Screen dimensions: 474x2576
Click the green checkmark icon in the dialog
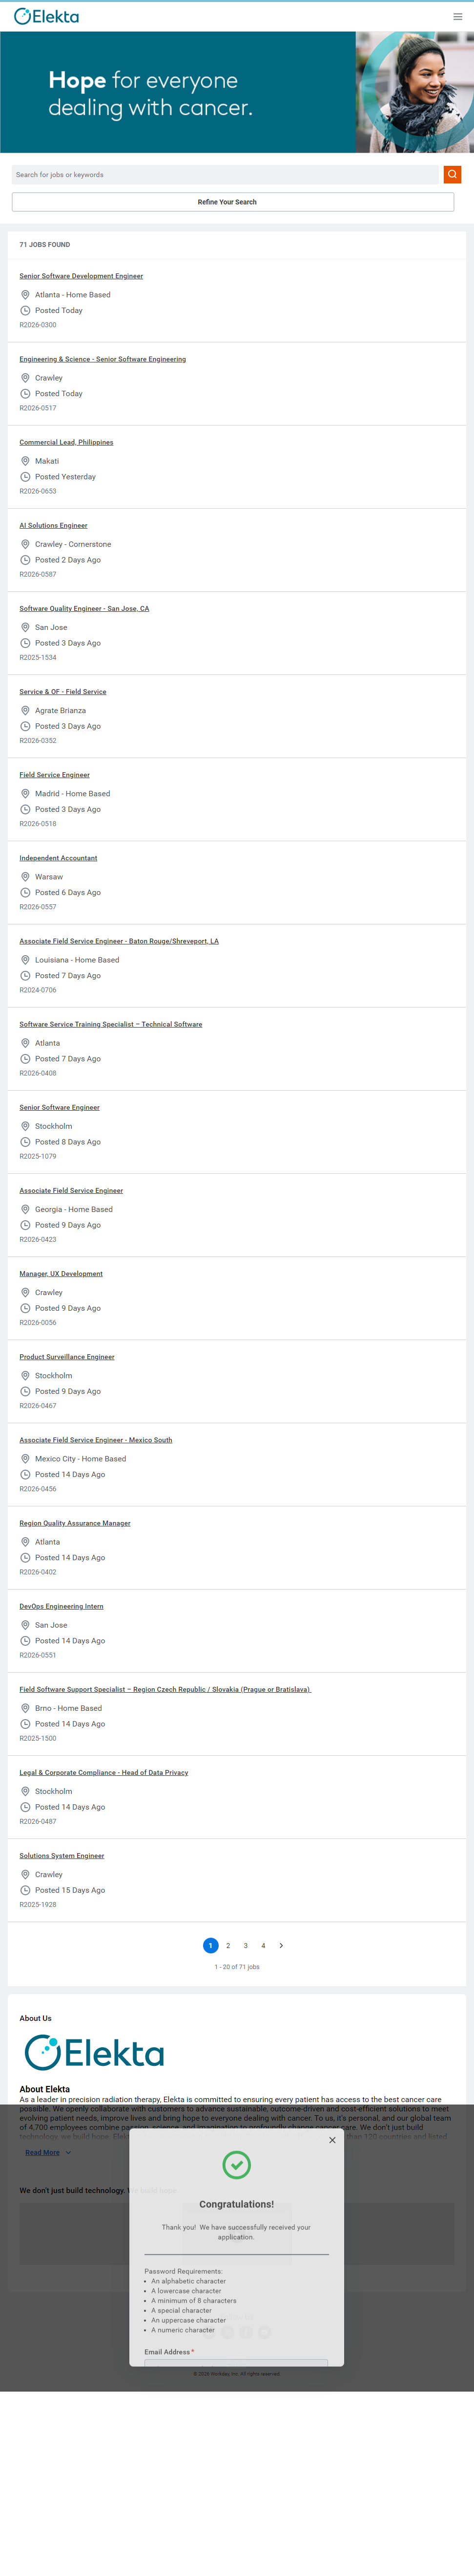click(236, 2165)
